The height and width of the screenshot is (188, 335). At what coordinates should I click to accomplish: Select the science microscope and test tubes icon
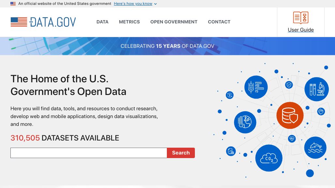317,89
